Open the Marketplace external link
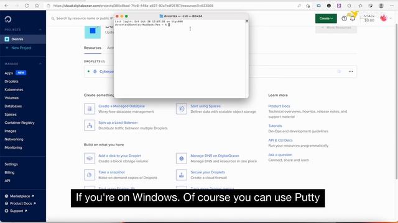Screen dimensions: 398x223 click(19, 196)
